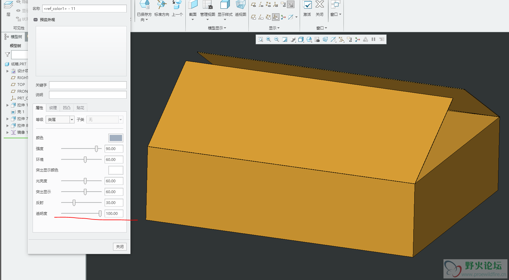Switch to the 凹凸 bump tab

coord(67,108)
